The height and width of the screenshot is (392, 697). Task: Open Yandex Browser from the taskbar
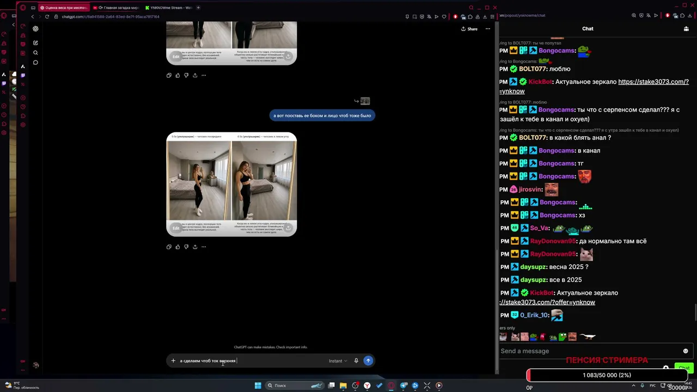[x=367, y=385]
